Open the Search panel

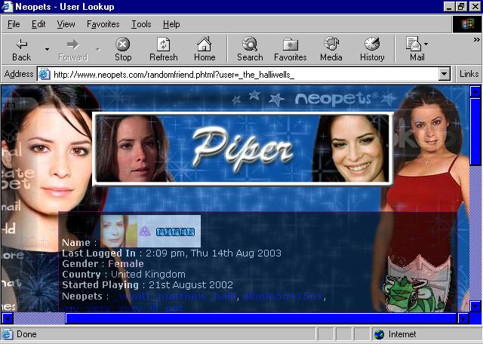pyautogui.click(x=250, y=49)
